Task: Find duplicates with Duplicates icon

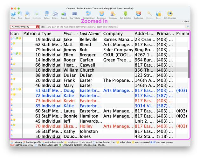Action: coord(138,14)
